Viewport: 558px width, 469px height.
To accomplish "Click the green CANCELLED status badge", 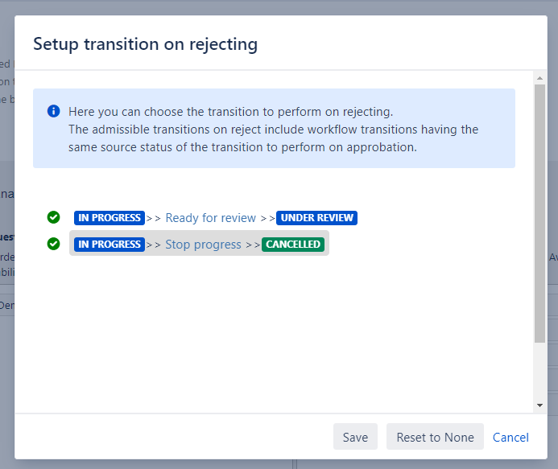I will (293, 245).
